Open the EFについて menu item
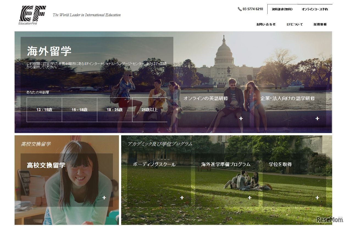This screenshot has height=226, width=347. coord(295,24)
